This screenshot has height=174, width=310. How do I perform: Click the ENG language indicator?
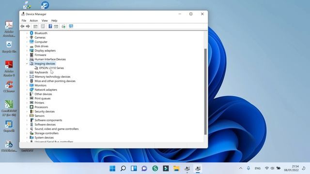point(257,168)
